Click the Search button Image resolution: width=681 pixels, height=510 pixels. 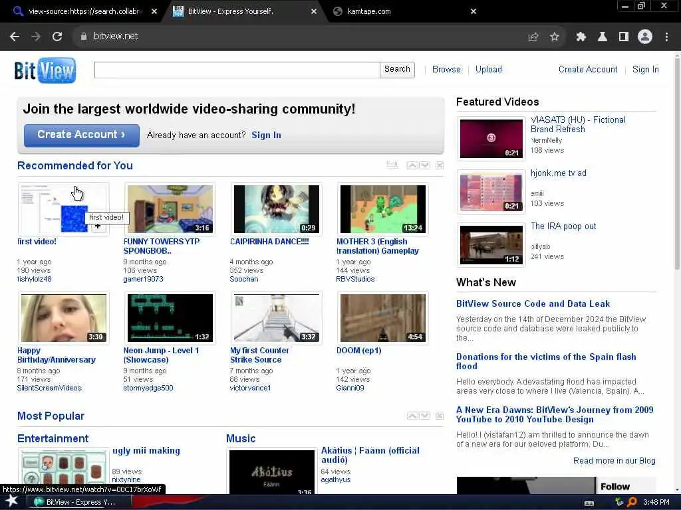tap(397, 69)
